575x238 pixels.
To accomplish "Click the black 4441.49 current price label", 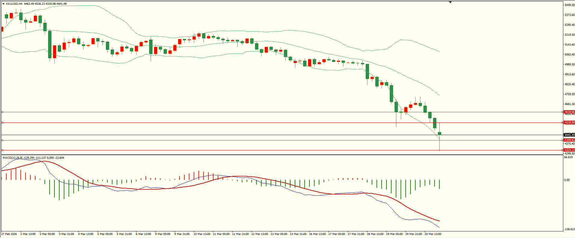I will coord(569,135).
